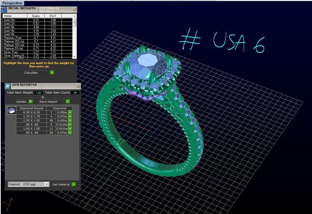
Task: Select the Gold 22k row
Action: pos(38,23)
